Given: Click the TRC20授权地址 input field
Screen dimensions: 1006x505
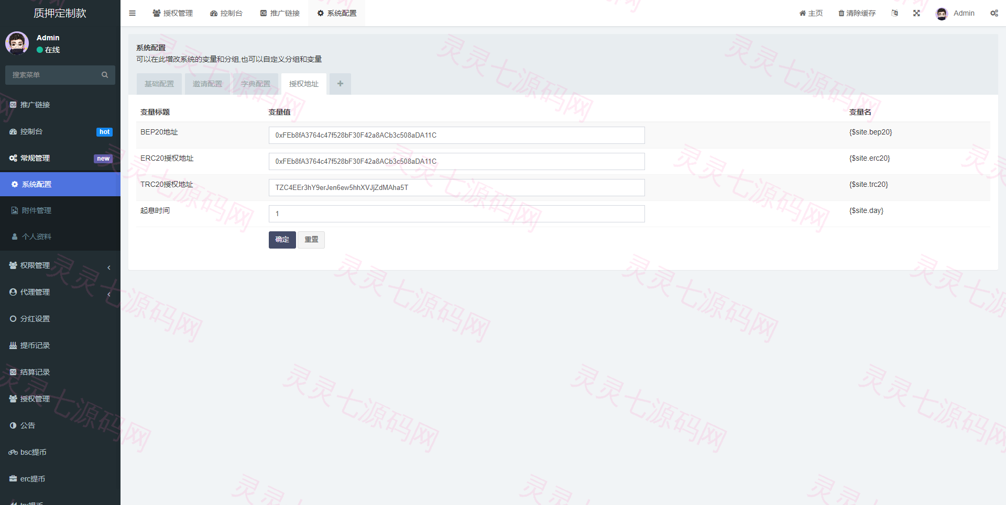Looking at the screenshot, I should 457,187.
